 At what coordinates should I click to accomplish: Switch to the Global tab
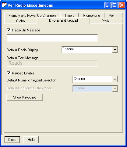click(x=21, y=21)
